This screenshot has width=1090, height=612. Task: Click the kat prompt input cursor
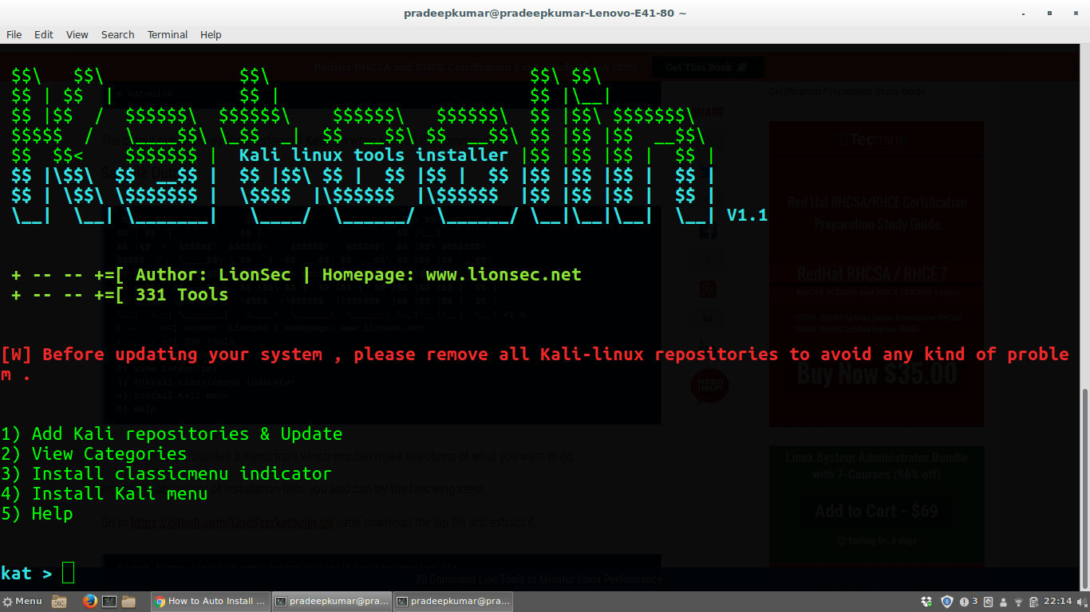(x=68, y=573)
